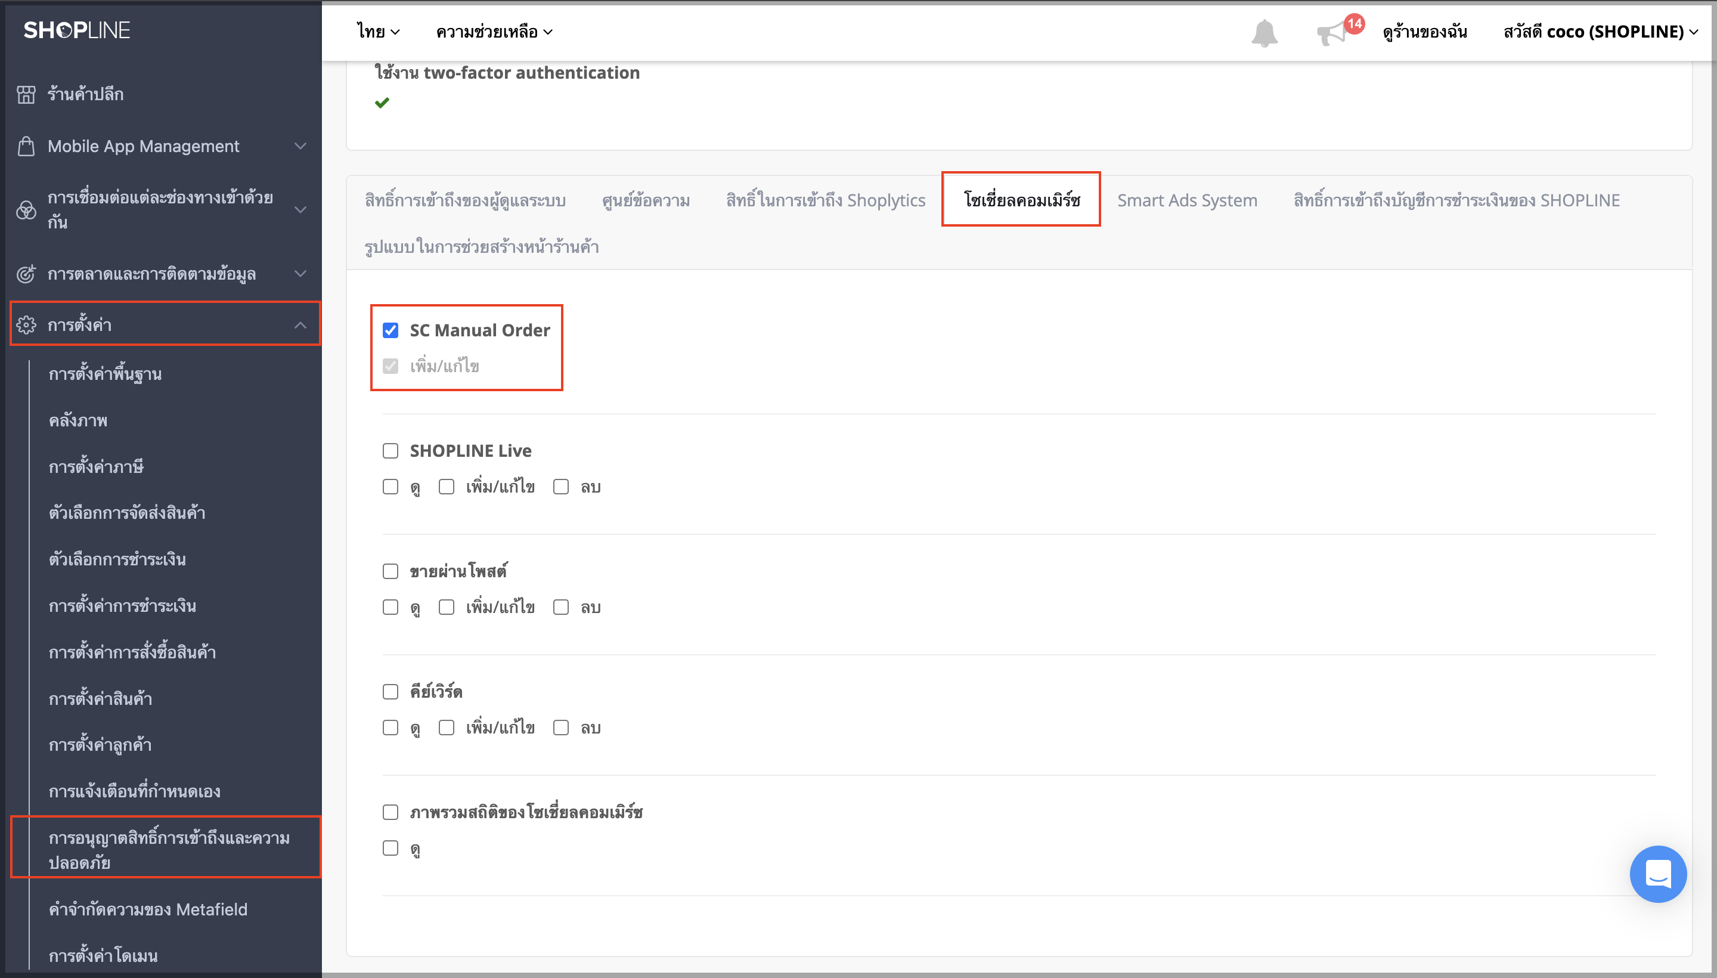Switch to the ศูนย์ข้อความ tab
The image size is (1717, 978).
(645, 200)
